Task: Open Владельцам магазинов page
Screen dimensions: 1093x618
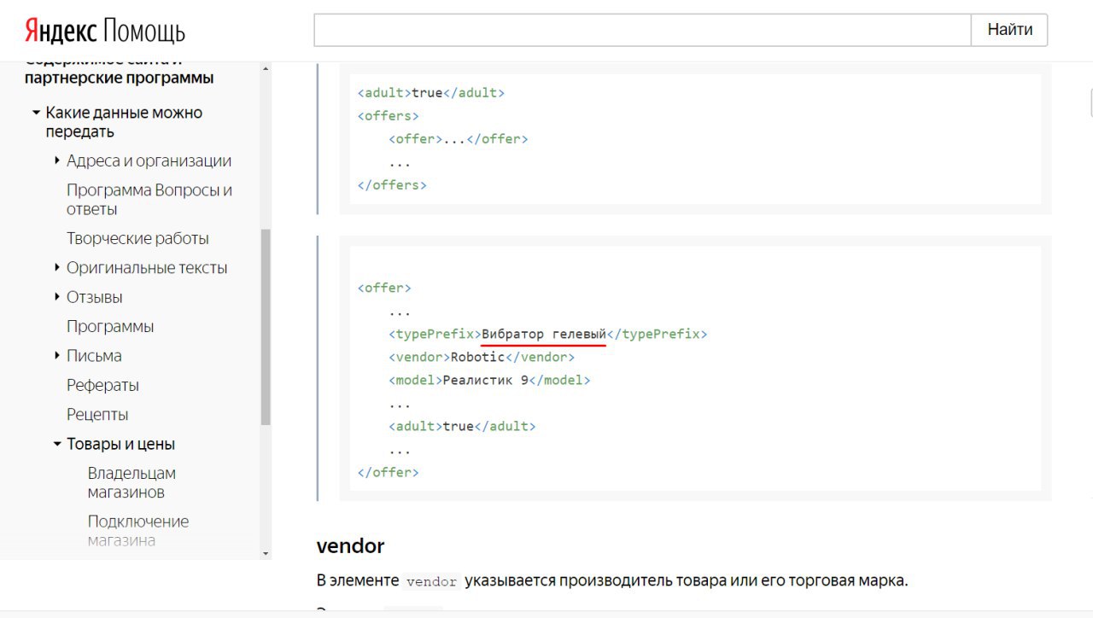Action: click(132, 483)
